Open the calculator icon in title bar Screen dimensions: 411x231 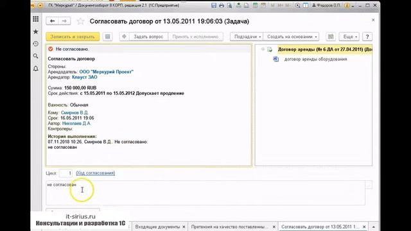coord(255,5)
